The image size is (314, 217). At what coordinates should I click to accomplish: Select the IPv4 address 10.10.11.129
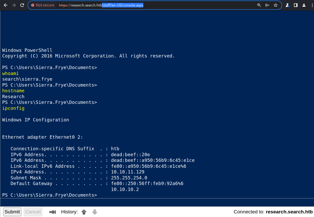128,172
